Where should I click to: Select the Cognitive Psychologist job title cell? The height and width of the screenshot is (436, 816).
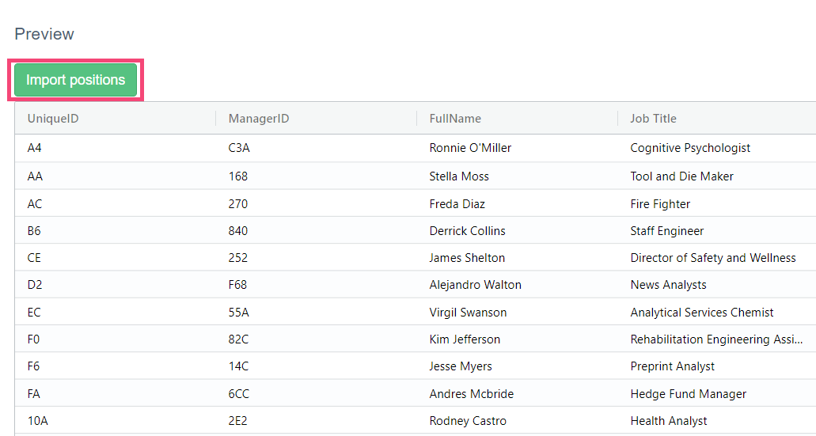click(x=690, y=148)
